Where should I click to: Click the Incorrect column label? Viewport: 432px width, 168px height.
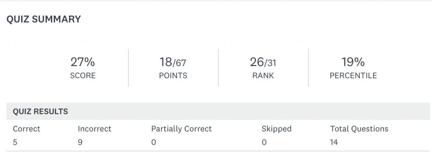94,129
